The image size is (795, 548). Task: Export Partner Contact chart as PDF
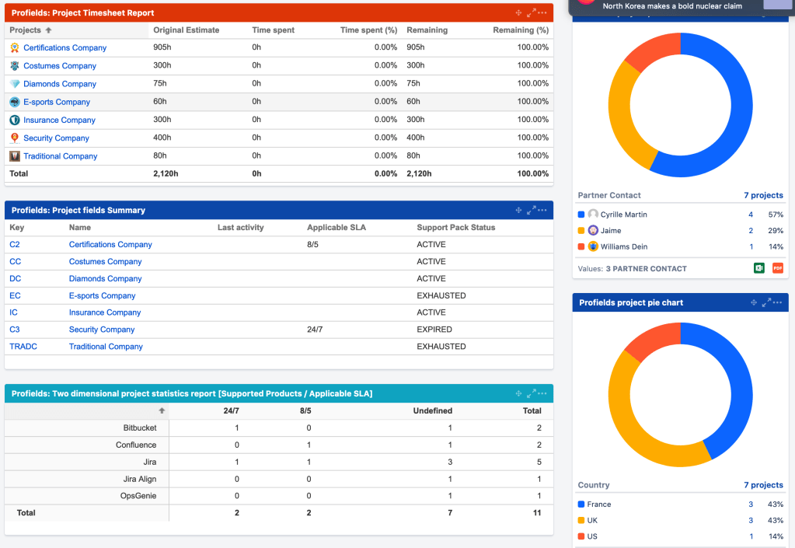(777, 268)
